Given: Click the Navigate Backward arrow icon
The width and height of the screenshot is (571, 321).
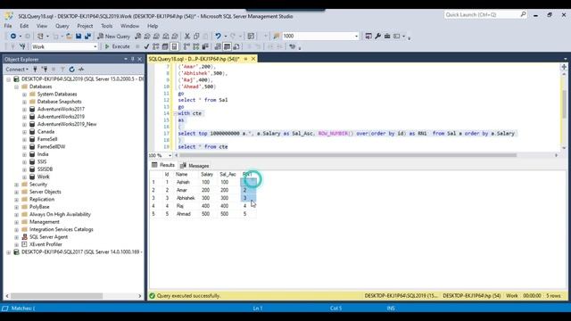Looking at the screenshot, I should [13, 36].
